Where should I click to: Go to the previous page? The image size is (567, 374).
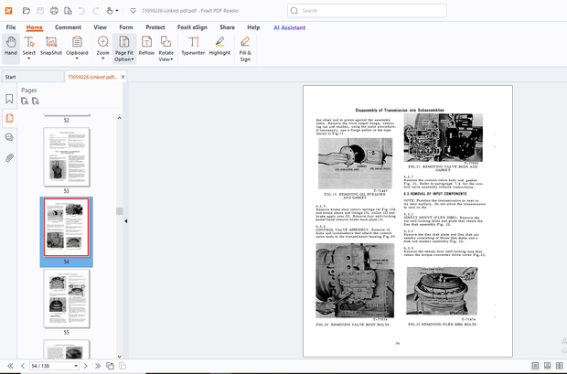(x=23, y=366)
